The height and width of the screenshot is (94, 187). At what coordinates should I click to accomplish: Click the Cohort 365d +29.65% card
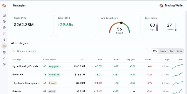pyautogui.click(x=76, y=26)
